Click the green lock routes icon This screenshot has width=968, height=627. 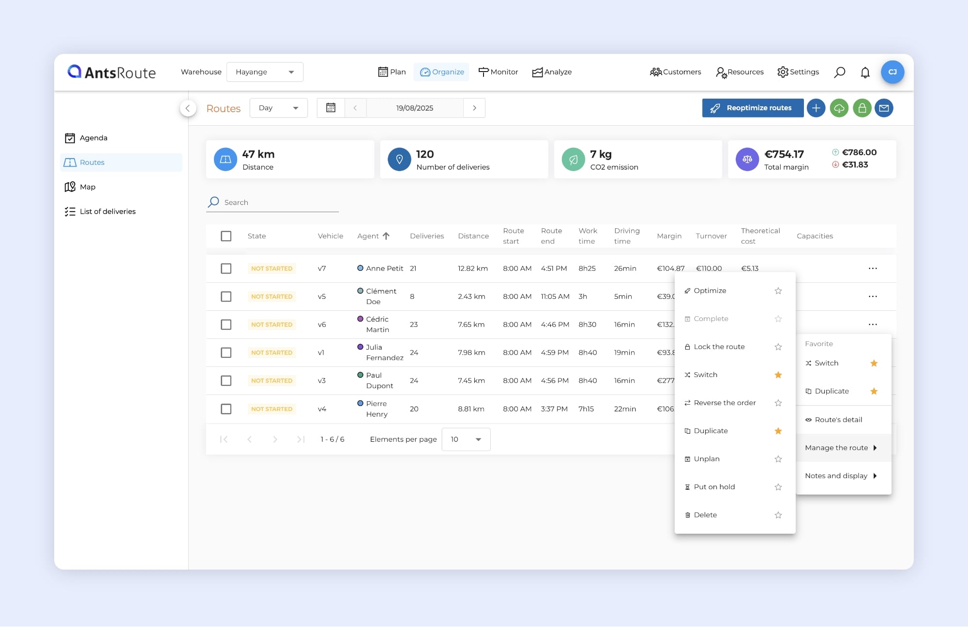click(x=862, y=108)
